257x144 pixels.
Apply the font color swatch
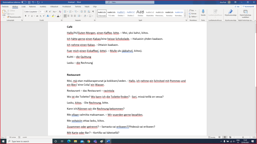[58, 16]
